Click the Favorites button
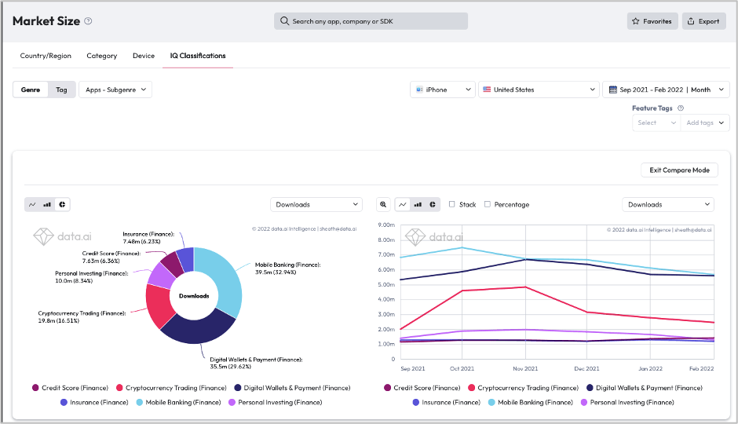The image size is (738, 424). (x=652, y=21)
